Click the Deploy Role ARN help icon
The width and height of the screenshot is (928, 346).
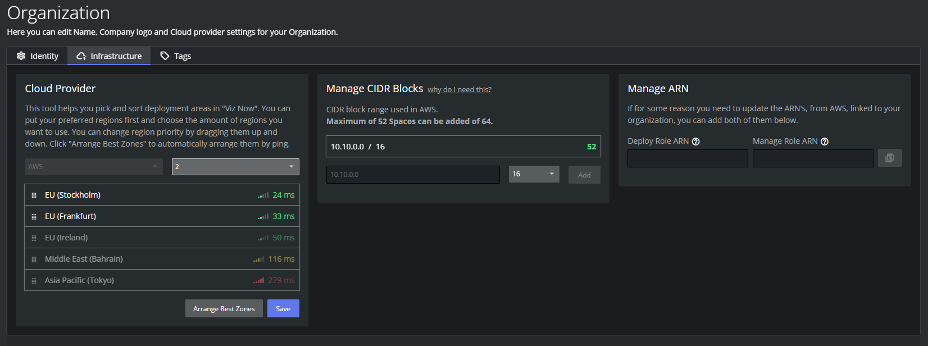coord(695,142)
